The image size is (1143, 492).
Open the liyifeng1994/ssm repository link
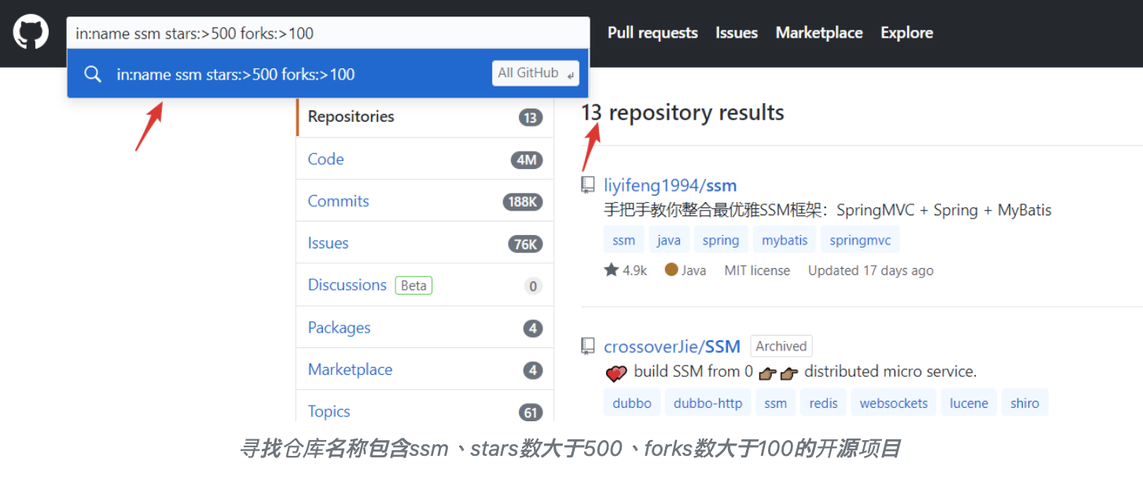(671, 185)
